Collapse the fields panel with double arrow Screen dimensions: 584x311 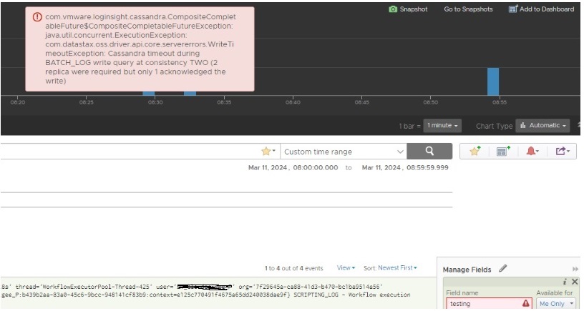click(575, 269)
